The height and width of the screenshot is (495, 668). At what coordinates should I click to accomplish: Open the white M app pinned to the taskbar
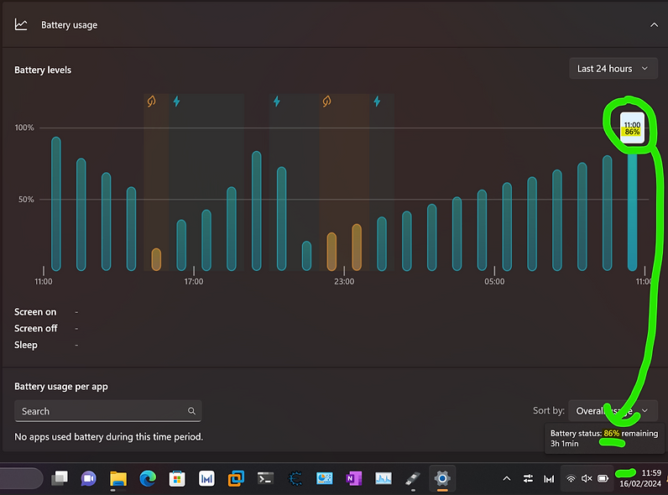206,478
